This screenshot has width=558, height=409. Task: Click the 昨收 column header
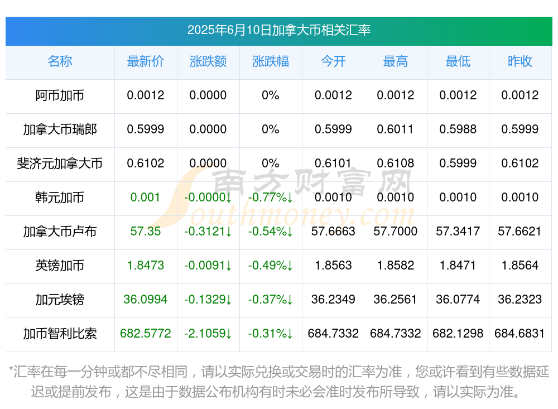pyautogui.click(x=520, y=61)
